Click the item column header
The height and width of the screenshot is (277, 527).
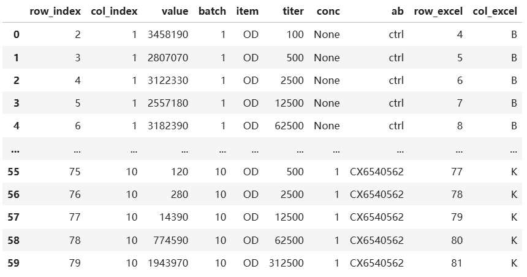[248, 11]
